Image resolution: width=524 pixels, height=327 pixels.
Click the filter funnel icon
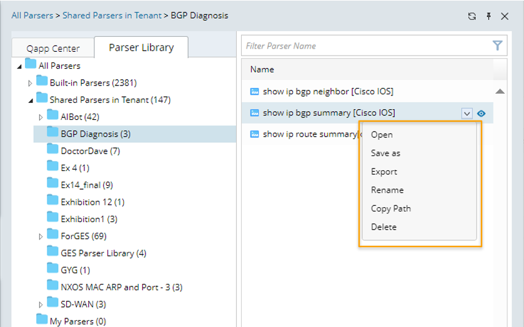[x=497, y=45]
